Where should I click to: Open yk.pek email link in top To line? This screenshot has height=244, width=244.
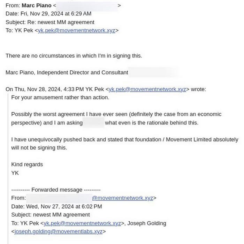click(x=76, y=31)
